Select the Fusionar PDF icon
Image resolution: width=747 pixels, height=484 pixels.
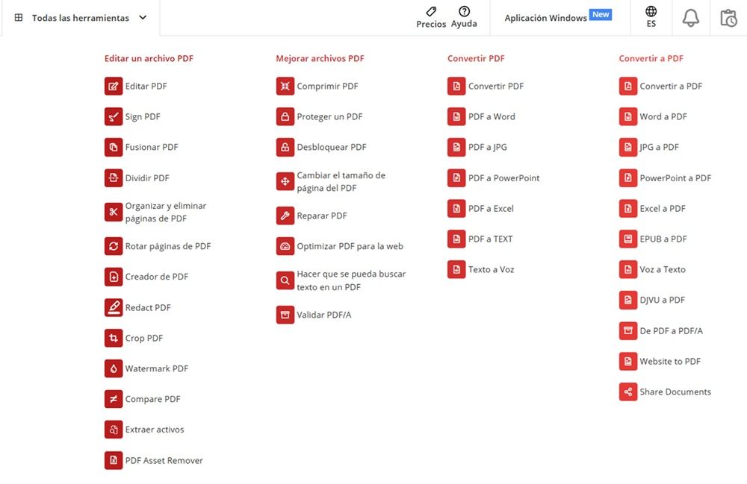114,147
